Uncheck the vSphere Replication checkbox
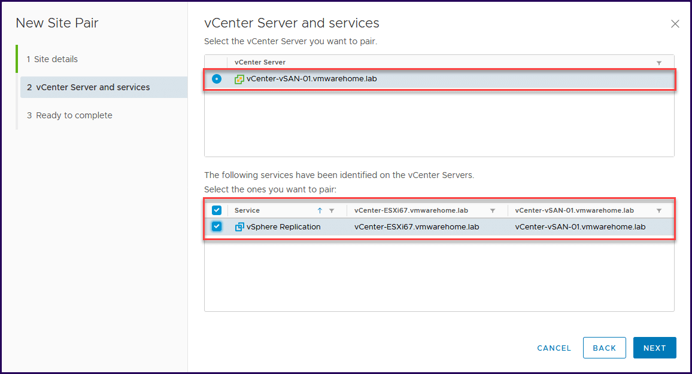The image size is (692, 374). (216, 226)
